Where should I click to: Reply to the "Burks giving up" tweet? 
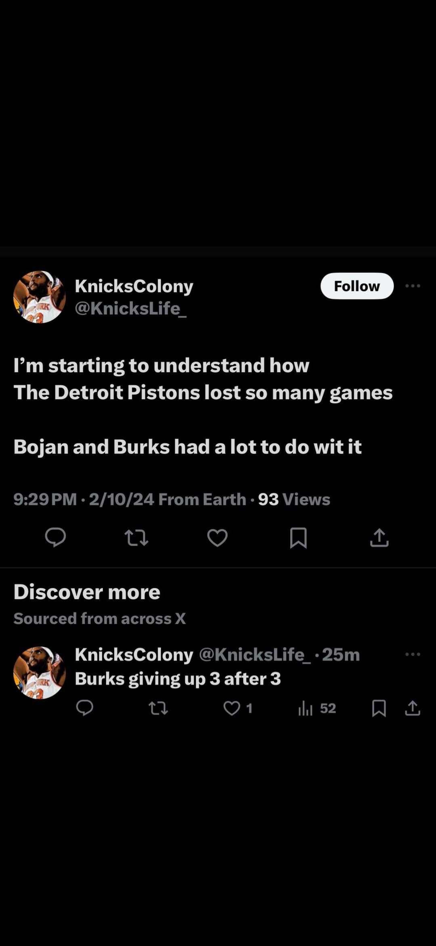pyautogui.click(x=85, y=708)
